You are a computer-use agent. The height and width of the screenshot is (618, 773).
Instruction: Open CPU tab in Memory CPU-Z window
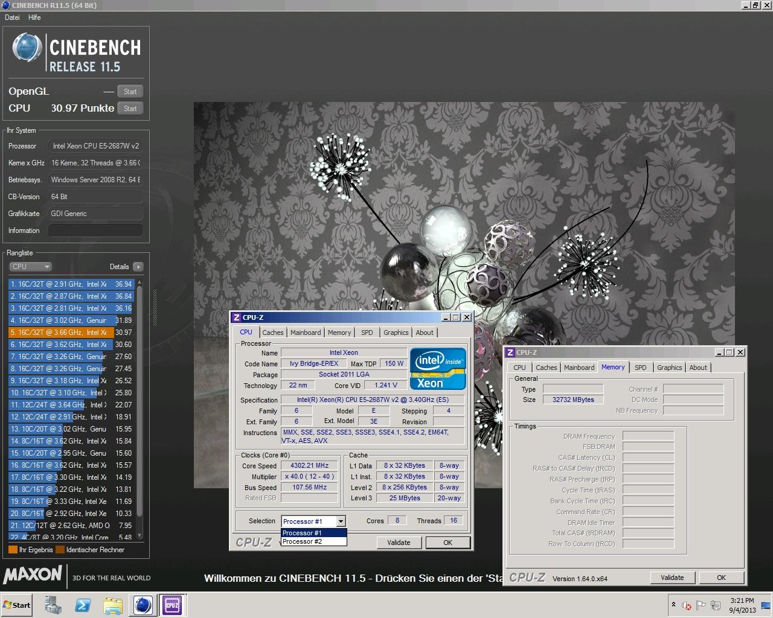[519, 368]
